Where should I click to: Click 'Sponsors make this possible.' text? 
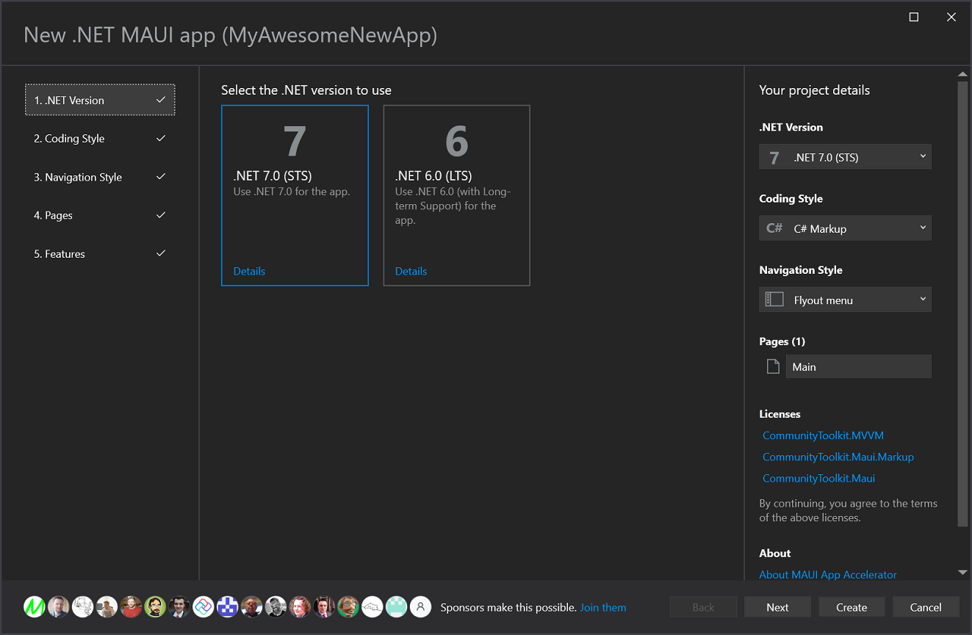coord(508,607)
